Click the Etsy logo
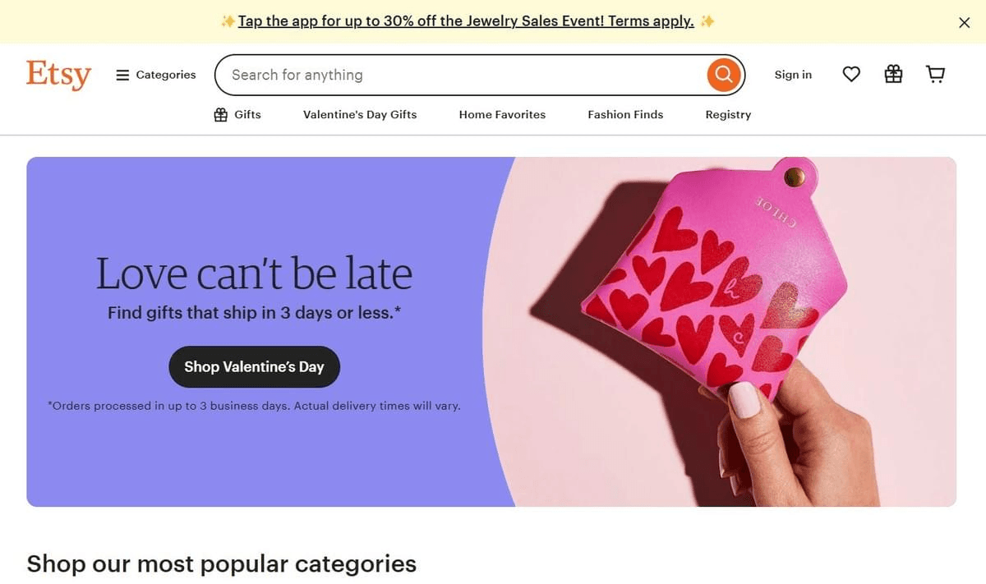The height and width of the screenshot is (584, 986). [x=58, y=75]
